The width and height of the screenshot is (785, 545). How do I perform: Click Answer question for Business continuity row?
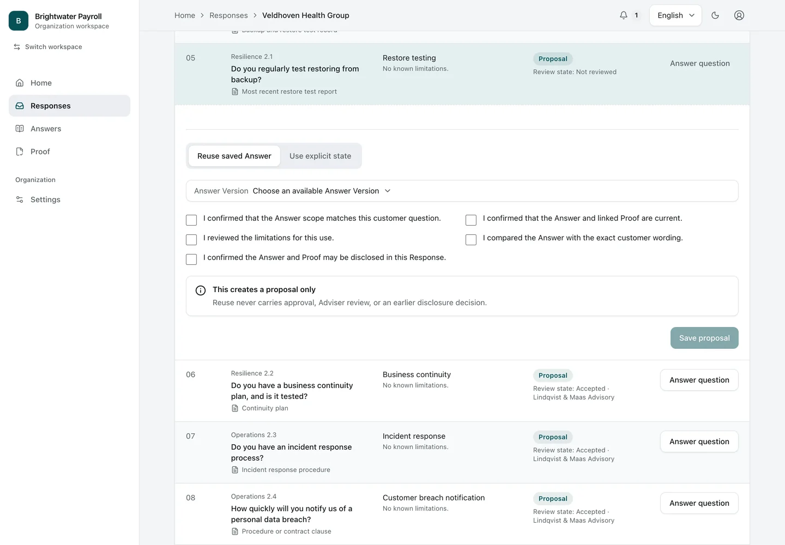click(x=699, y=380)
